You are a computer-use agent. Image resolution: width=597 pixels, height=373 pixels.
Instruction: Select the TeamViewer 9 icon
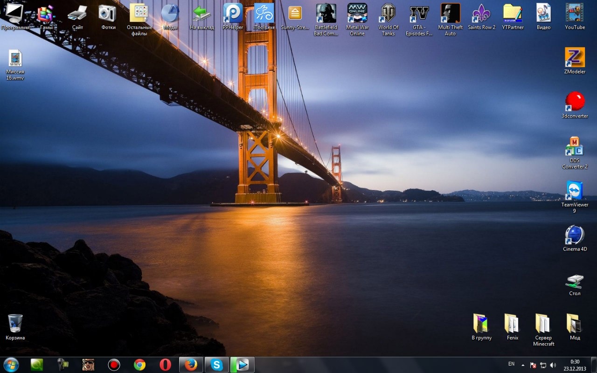click(575, 191)
